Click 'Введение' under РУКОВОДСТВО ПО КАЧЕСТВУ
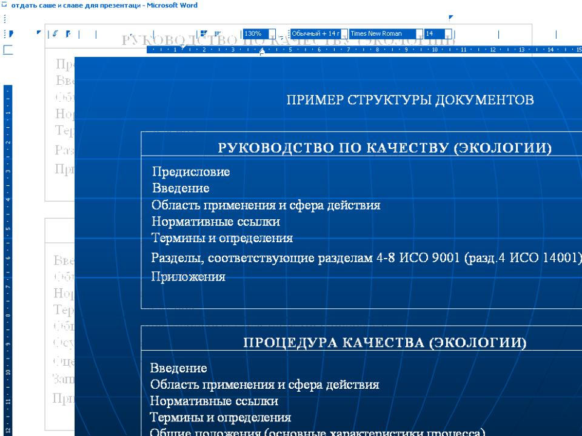Image resolution: width=582 pixels, height=436 pixels. click(x=181, y=188)
